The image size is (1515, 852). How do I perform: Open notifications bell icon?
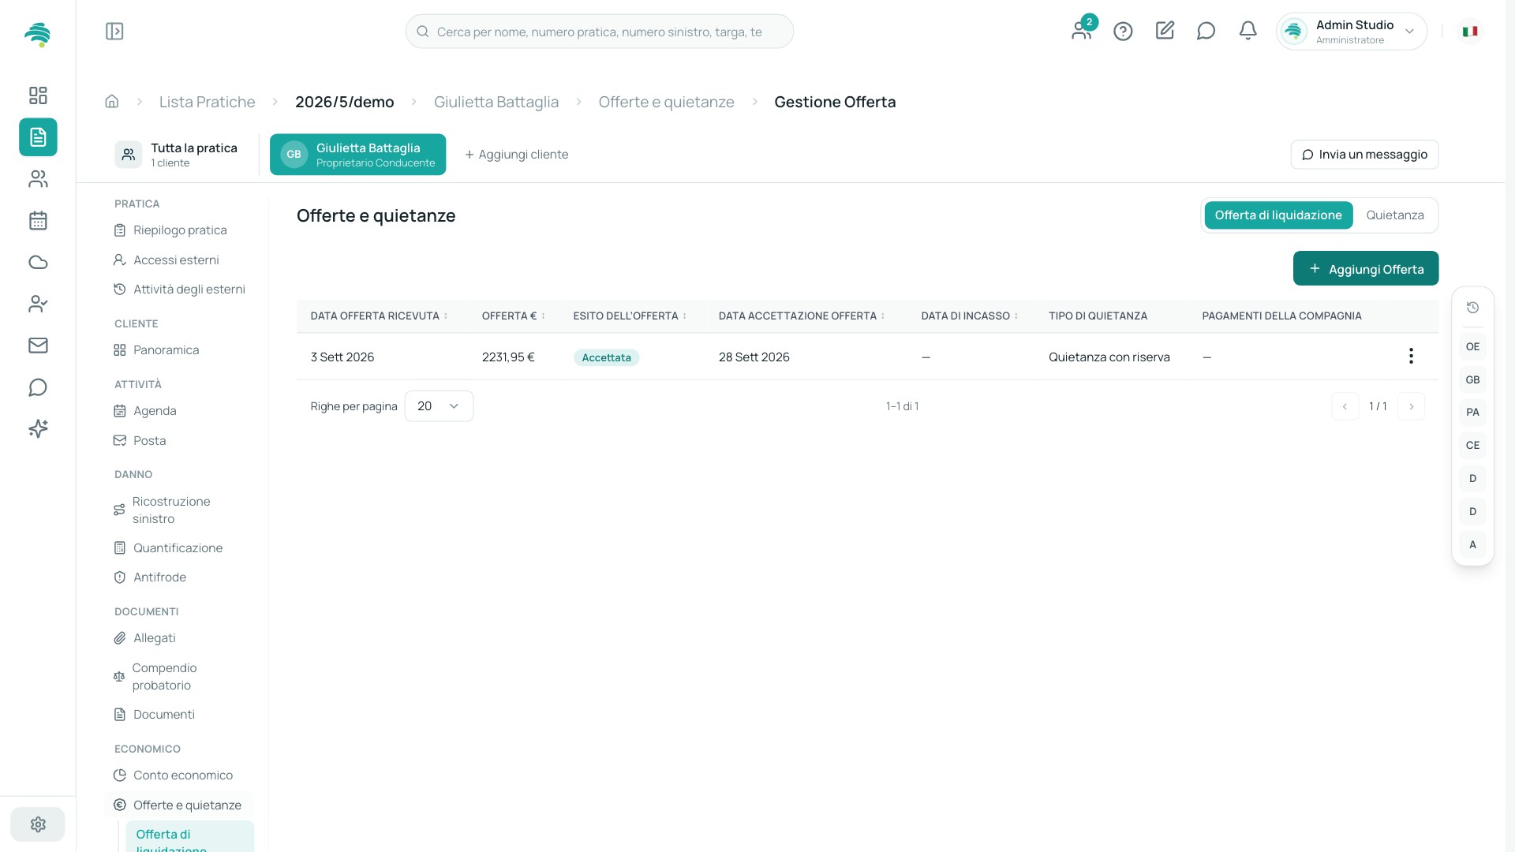click(x=1248, y=31)
